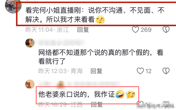
Task: Select the comment 他老婆亲口说的，我作证
Action: pyautogui.click(x=76, y=94)
